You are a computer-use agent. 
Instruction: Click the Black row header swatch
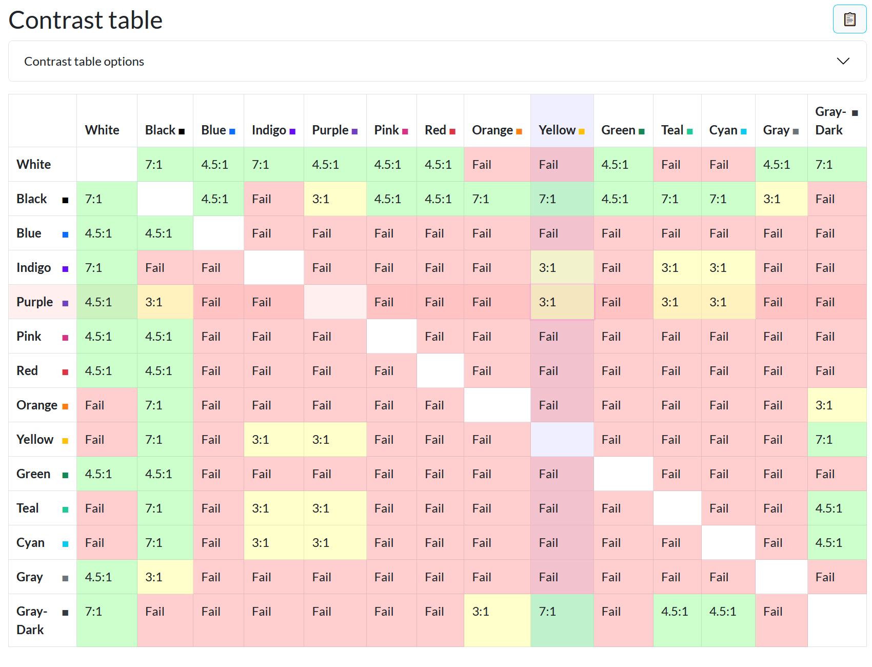point(65,200)
